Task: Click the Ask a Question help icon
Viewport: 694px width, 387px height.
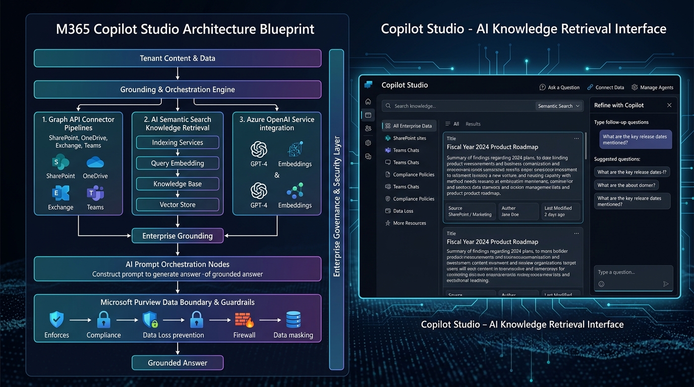Action: (543, 87)
